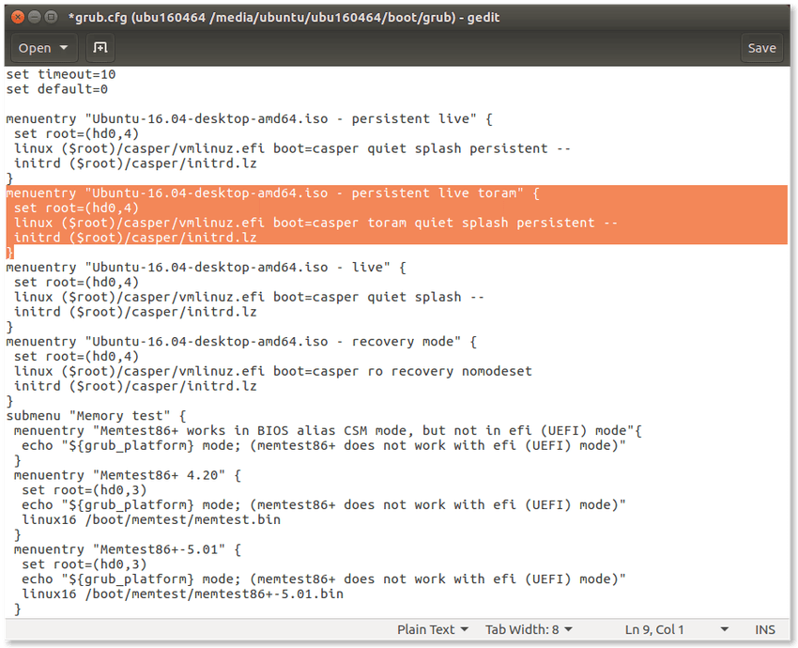
Task: Maximize the gedit window
Action: pos(51,17)
